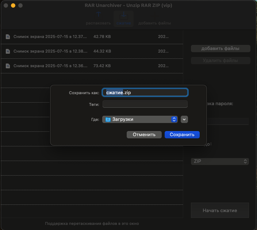Viewport: 257px width, 230px height.
Task: Expand the save dialog with chevron button
Action: click(x=184, y=119)
